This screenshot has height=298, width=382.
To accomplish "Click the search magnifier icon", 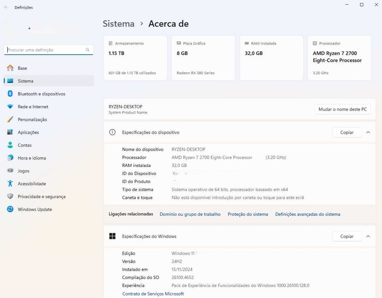I will [x=87, y=50].
